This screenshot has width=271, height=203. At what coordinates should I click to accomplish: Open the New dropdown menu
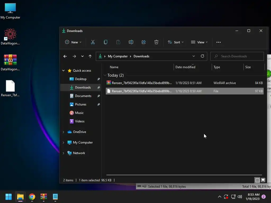pos(73,42)
